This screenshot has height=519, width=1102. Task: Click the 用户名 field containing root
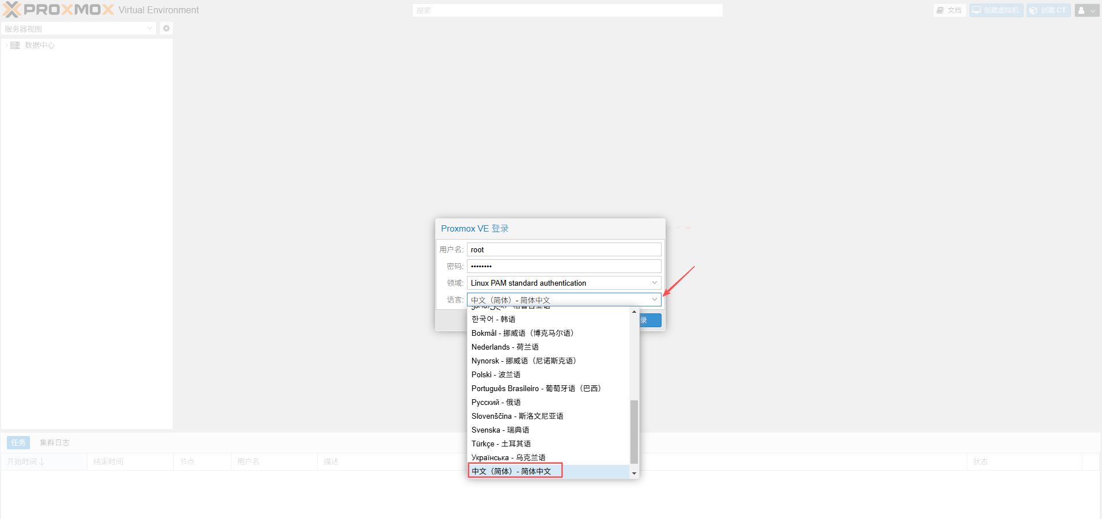564,249
